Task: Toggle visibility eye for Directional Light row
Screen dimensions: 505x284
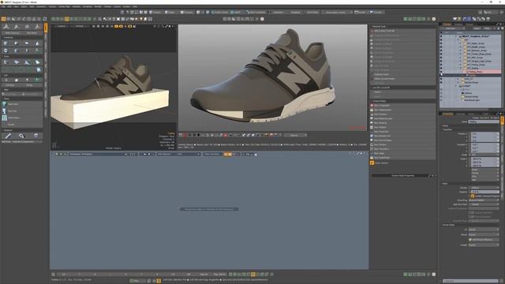Action: click(441, 100)
